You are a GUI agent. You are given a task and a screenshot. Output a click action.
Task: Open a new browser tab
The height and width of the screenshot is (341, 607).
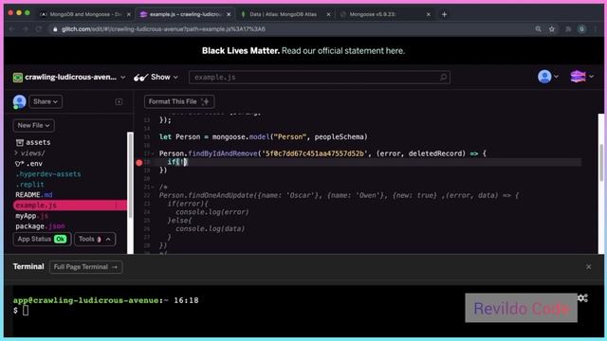(x=445, y=14)
